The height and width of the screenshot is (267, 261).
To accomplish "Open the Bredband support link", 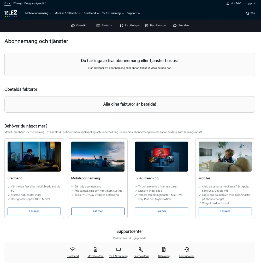I will coord(73,256).
